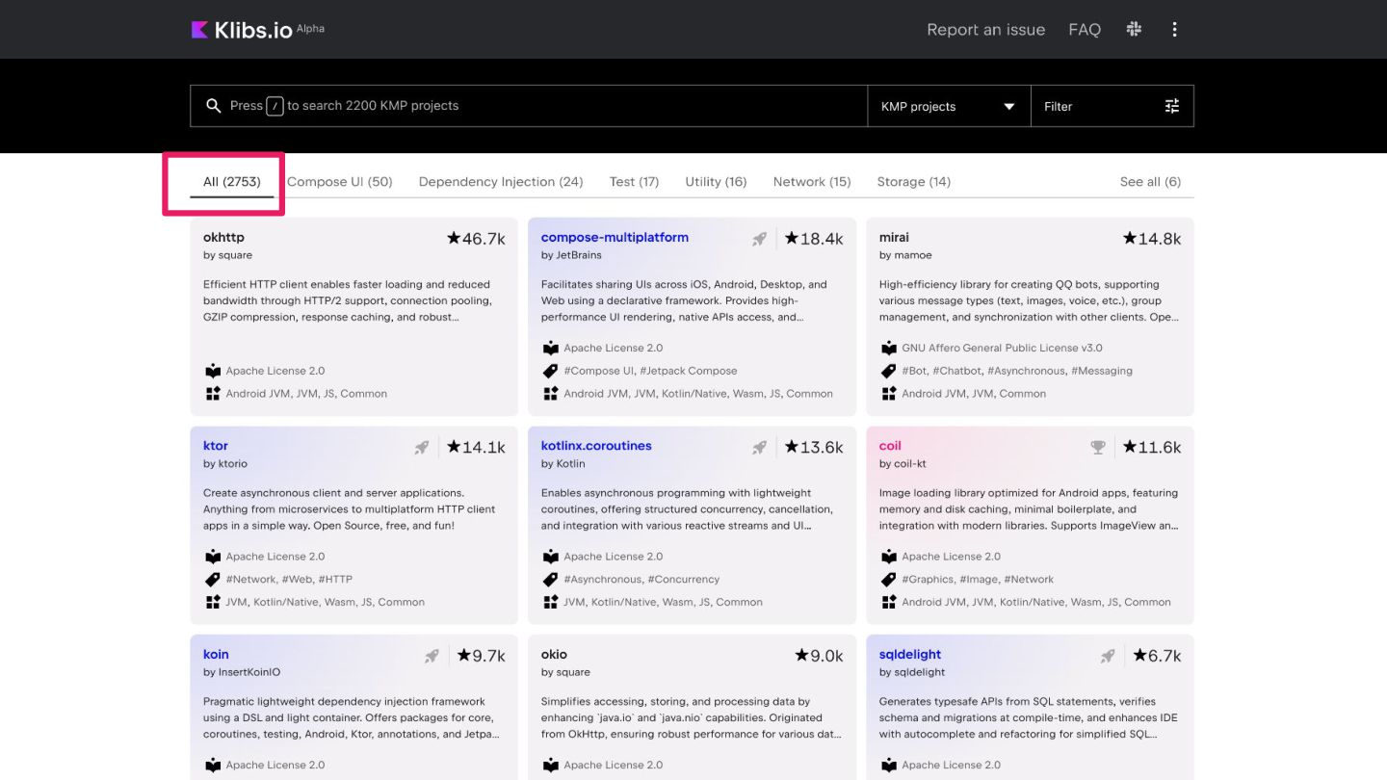Click the Alpha label beside logo

(310, 29)
